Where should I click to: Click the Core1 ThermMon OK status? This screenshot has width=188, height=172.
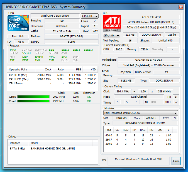coord(89,101)
